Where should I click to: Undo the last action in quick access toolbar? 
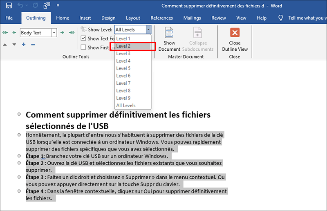click(20, 5)
